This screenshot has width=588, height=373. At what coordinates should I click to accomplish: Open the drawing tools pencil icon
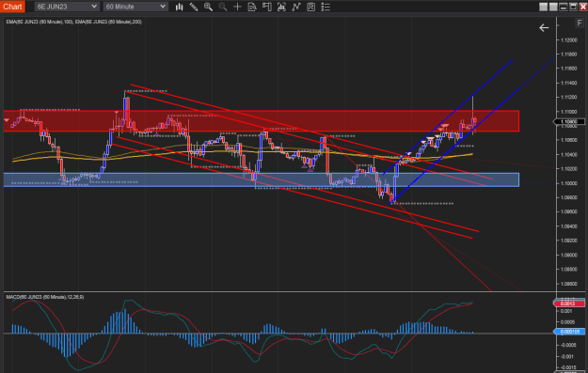coord(194,7)
